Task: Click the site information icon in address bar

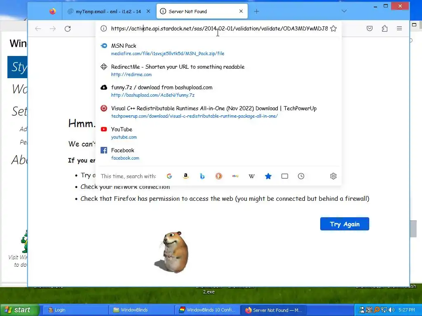Action: [103, 28]
